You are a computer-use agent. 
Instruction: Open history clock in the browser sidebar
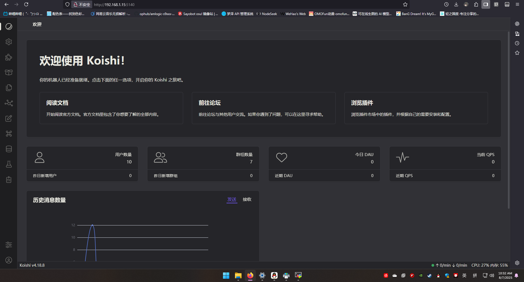[x=517, y=43]
